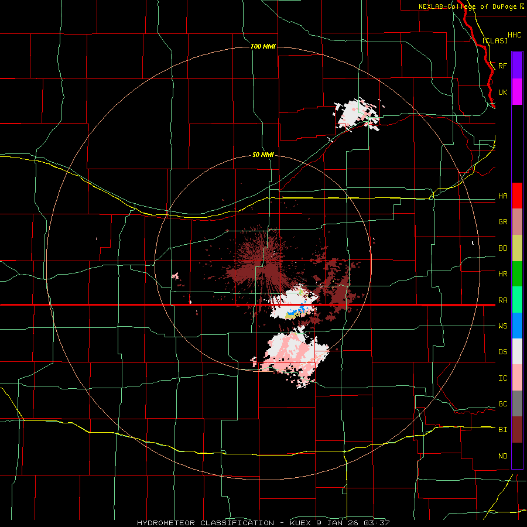
Task: Click the DS white legend swatch
Action: 517,351
